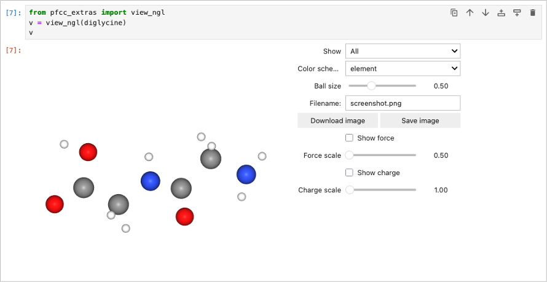The width and height of the screenshot is (547, 282).
Task: Insert a cell below this one
Action: (x=516, y=12)
